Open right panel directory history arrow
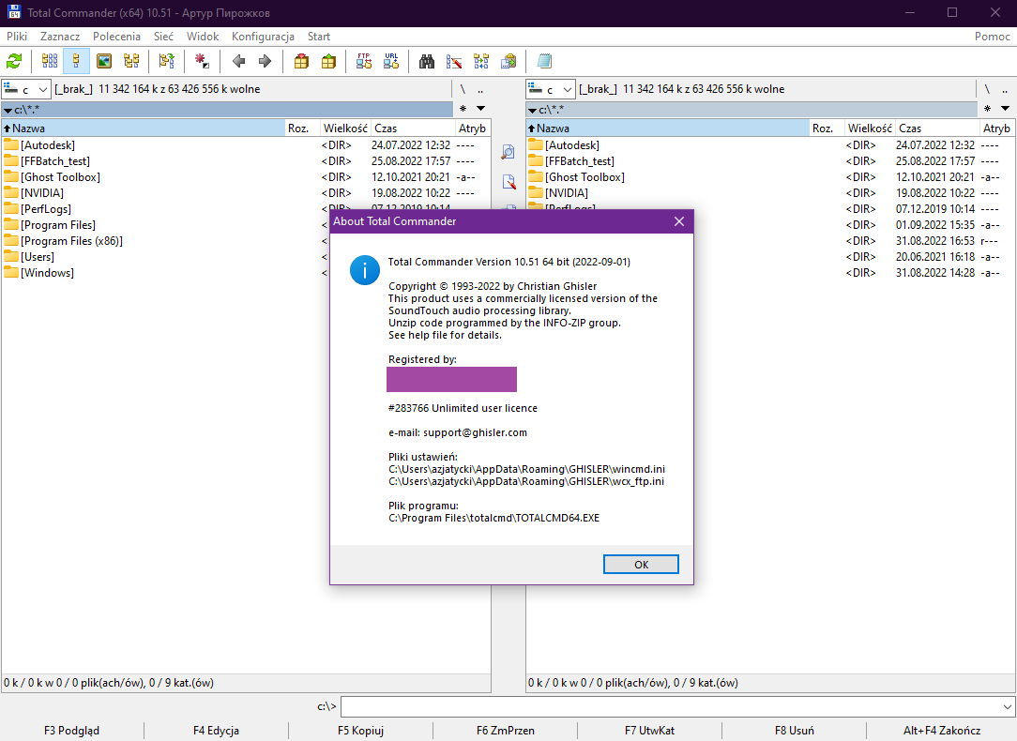The width and height of the screenshot is (1017, 741). pos(1005,108)
